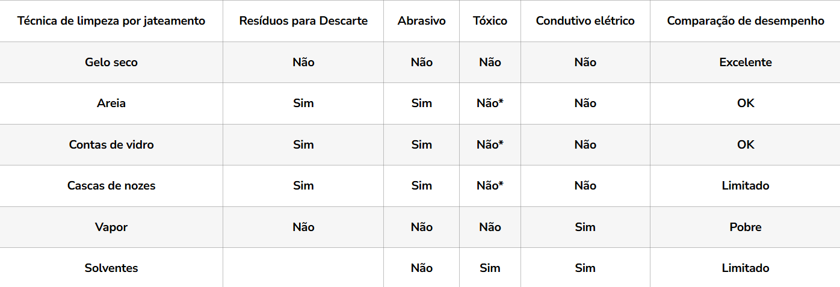Select 'Sim' conductive cell in Vapor row
This screenshot has width=840, height=287.
point(585,227)
